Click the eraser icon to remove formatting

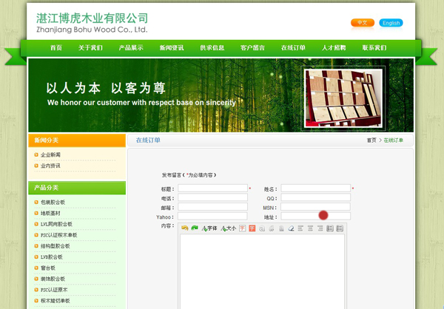pos(291,228)
